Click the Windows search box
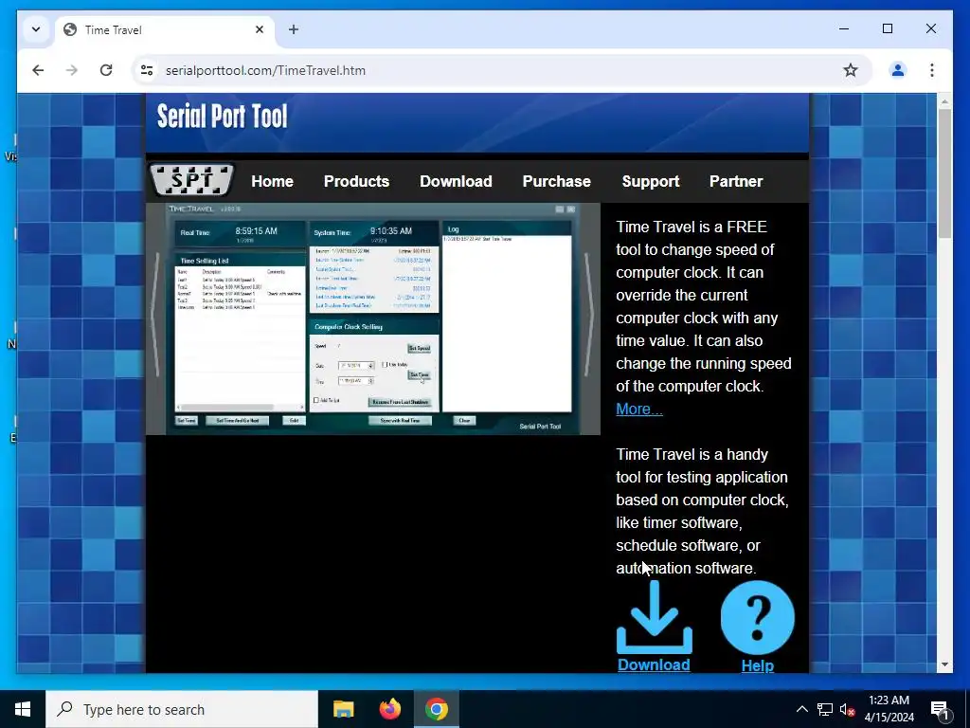The width and height of the screenshot is (970, 728). (182, 709)
